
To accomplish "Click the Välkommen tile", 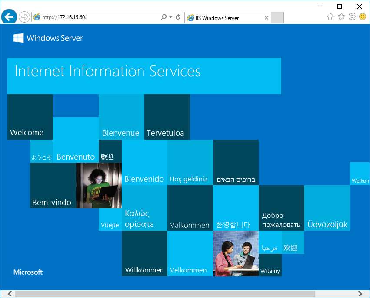I will (190, 208).
